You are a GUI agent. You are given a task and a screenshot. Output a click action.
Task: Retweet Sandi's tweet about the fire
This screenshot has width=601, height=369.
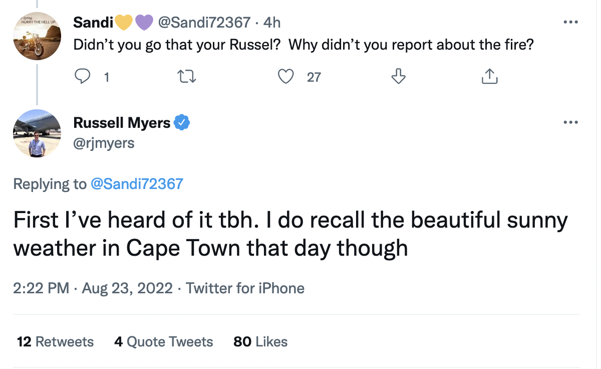coord(186,77)
